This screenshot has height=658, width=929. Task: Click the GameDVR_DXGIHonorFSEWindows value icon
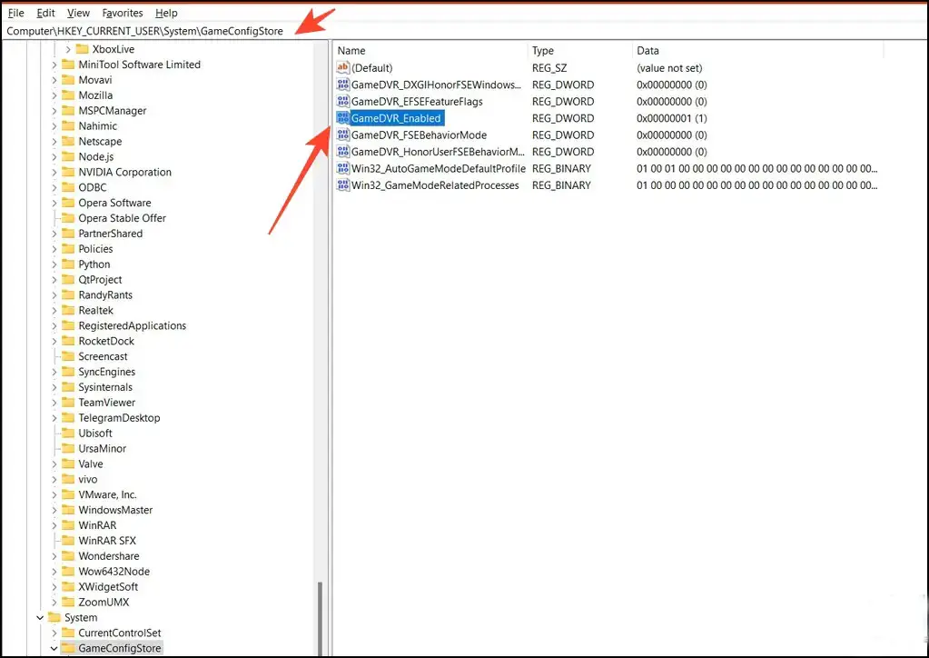343,85
